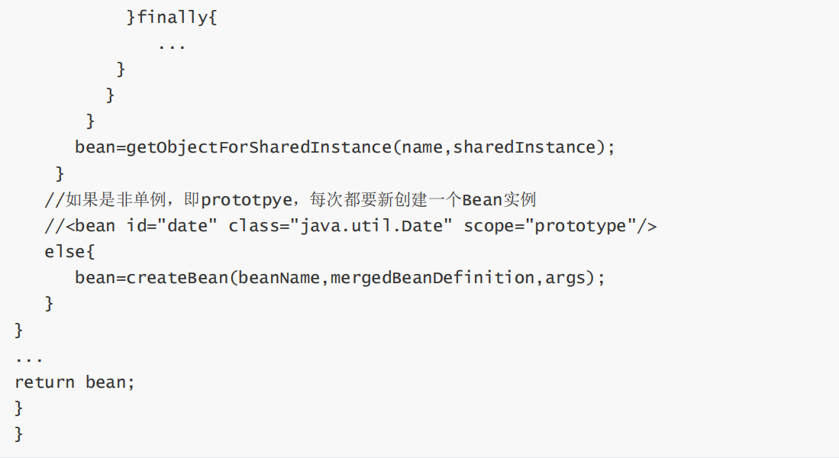This screenshot has height=458, width=839.
Task: Click the ellipsis under the finally block
Action: pos(172,45)
